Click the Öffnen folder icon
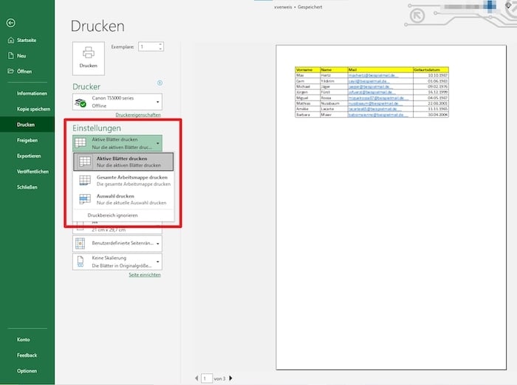 click(10, 71)
